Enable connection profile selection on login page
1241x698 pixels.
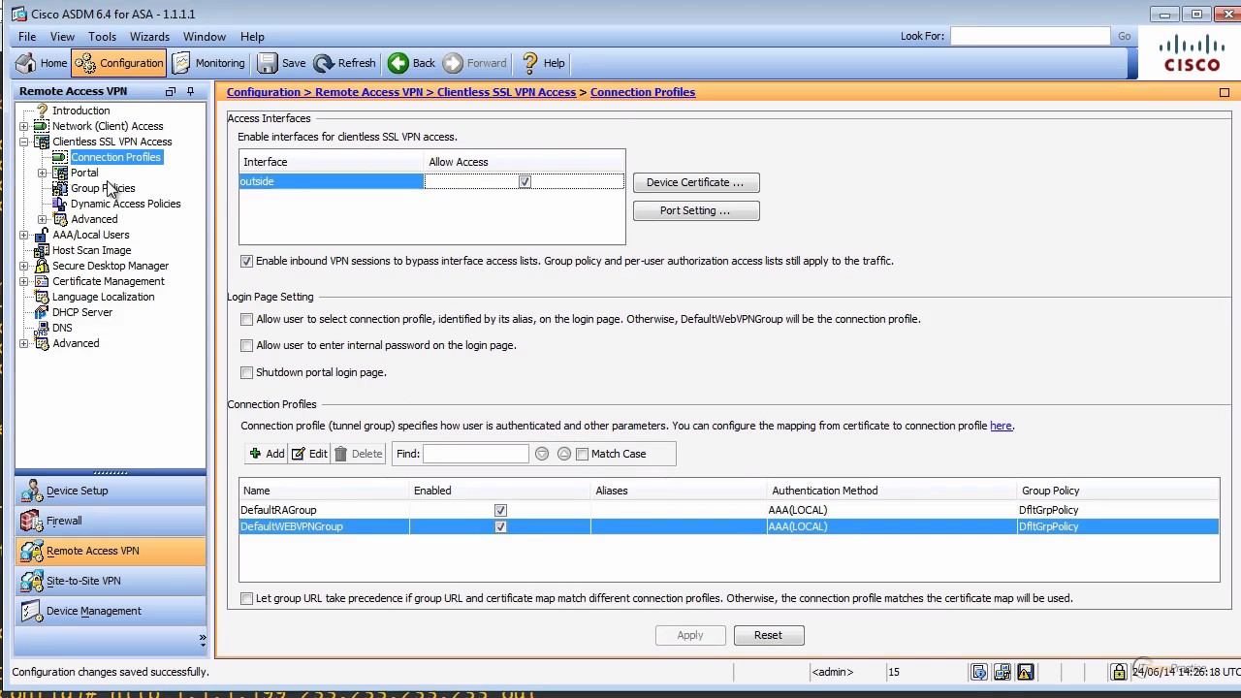click(x=246, y=319)
